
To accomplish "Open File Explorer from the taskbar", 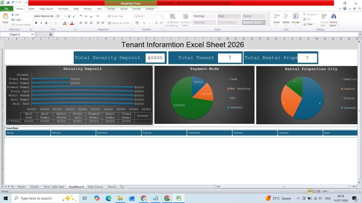I will pyautogui.click(x=120, y=198).
